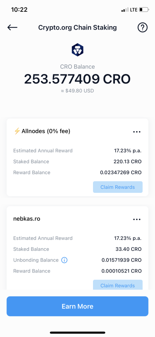Tap the back arrow icon
This screenshot has height=337, width=155.
click(x=12, y=27)
